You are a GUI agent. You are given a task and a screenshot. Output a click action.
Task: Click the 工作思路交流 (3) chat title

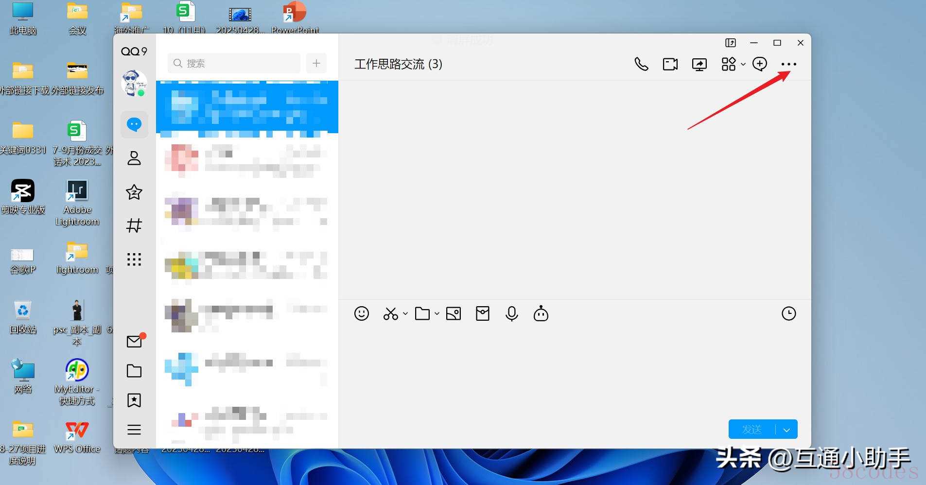[x=398, y=64]
